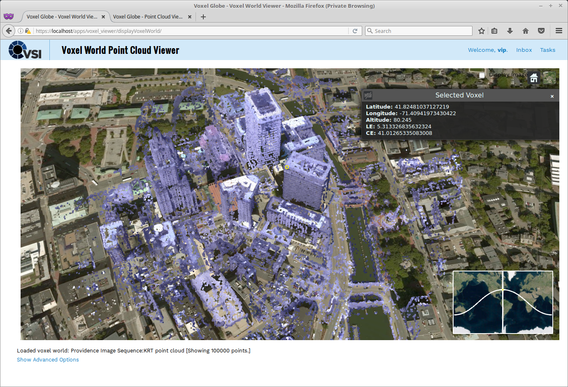
Task: Open the Firefox hamburger menu
Action: coord(559,31)
